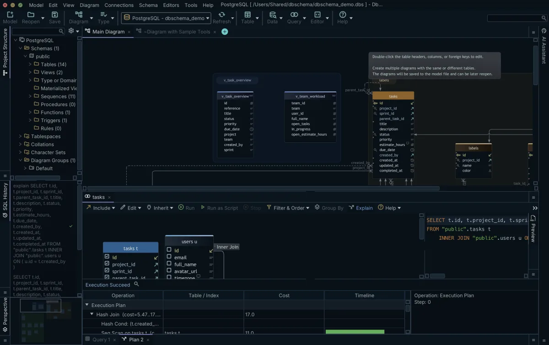
Task: Click the Diagram toolbar icon
Action: pyautogui.click(x=79, y=15)
